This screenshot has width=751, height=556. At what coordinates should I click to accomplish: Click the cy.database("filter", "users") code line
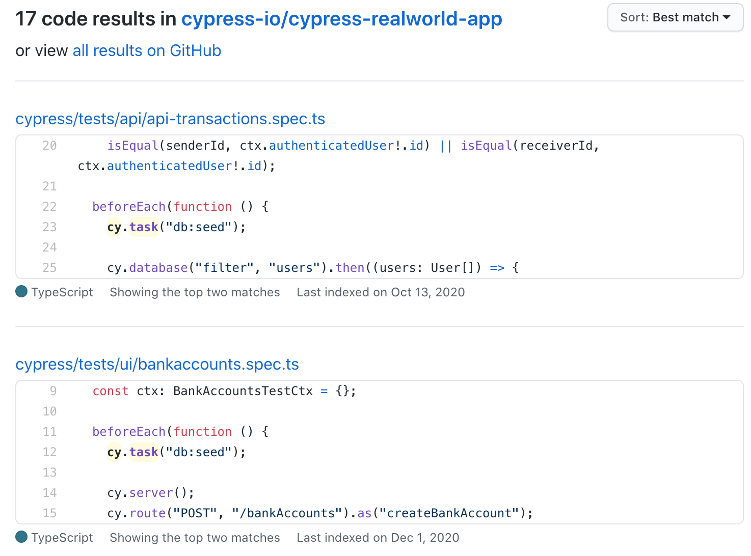(x=313, y=268)
